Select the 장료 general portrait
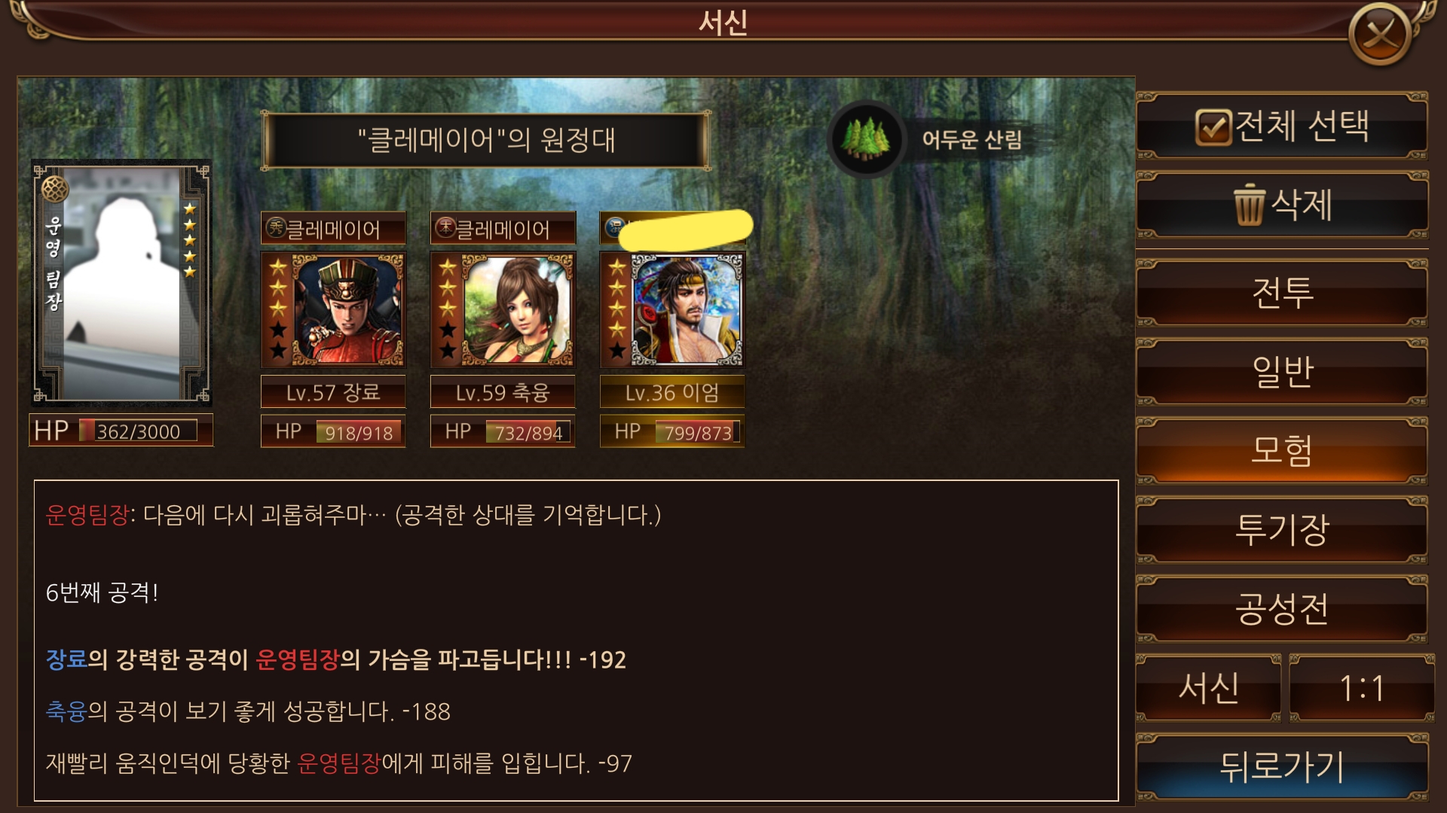 pos(333,309)
